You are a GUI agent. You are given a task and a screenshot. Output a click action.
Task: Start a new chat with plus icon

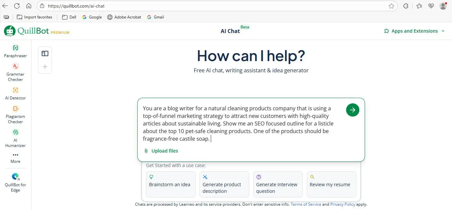[x=45, y=67]
